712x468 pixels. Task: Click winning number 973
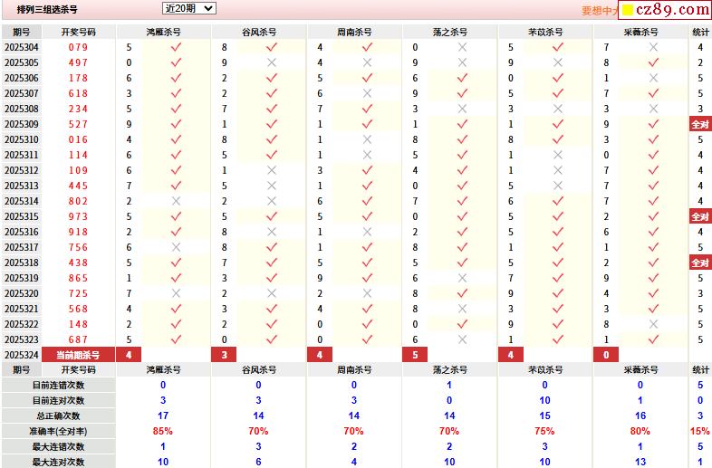(78, 216)
